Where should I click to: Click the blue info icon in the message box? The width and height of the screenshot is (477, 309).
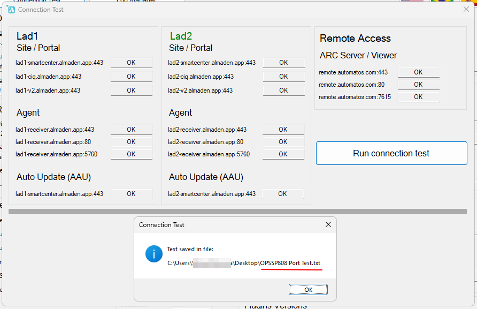154,254
